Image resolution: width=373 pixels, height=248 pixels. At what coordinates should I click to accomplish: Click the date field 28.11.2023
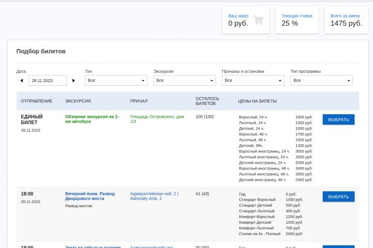(x=48, y=81)
